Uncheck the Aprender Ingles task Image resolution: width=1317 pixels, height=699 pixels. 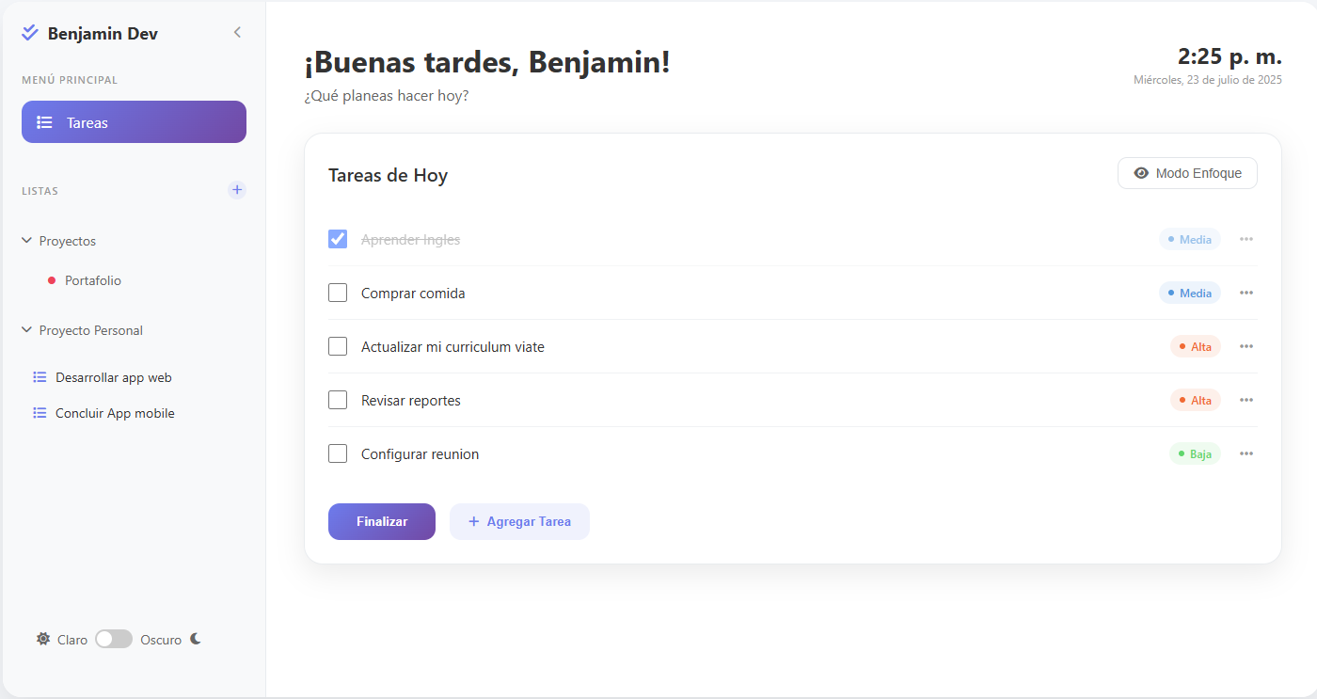click(x=338, y=239)
